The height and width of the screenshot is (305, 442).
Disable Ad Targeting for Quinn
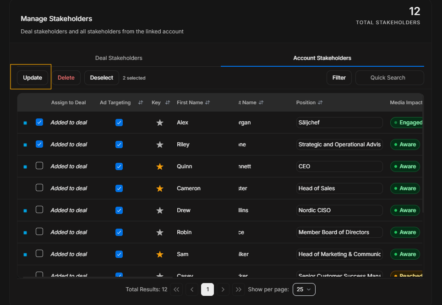(x=119, y=166)
